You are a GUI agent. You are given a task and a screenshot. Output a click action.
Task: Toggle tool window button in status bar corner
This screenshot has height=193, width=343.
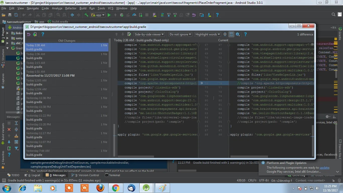(4, 180)
